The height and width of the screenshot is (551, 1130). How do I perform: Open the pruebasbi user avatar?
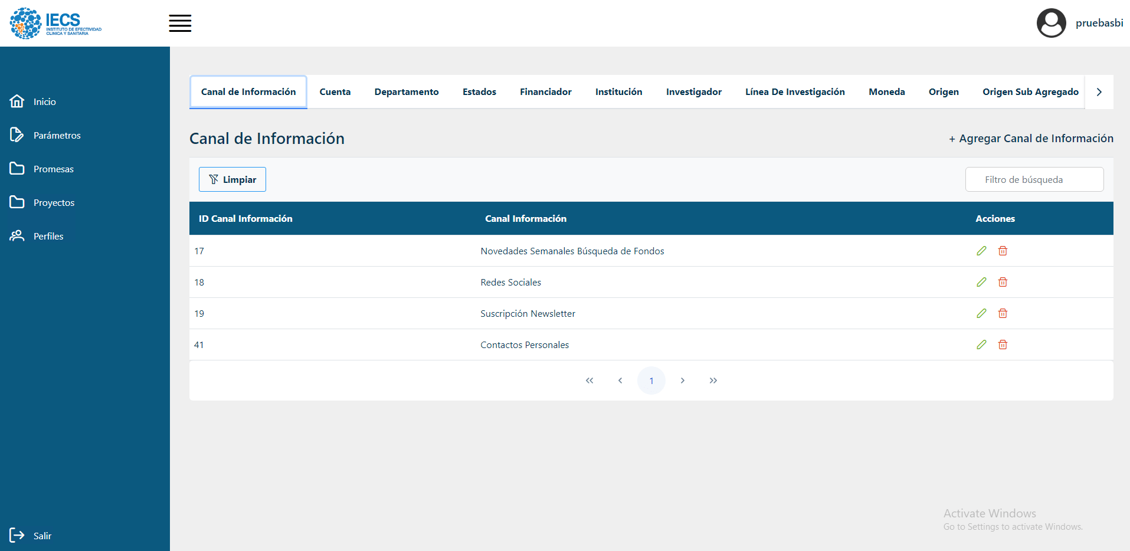click(x=1051, y=23)
